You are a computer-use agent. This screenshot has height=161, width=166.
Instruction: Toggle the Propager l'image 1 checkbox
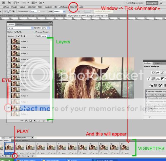pos(35,32)
